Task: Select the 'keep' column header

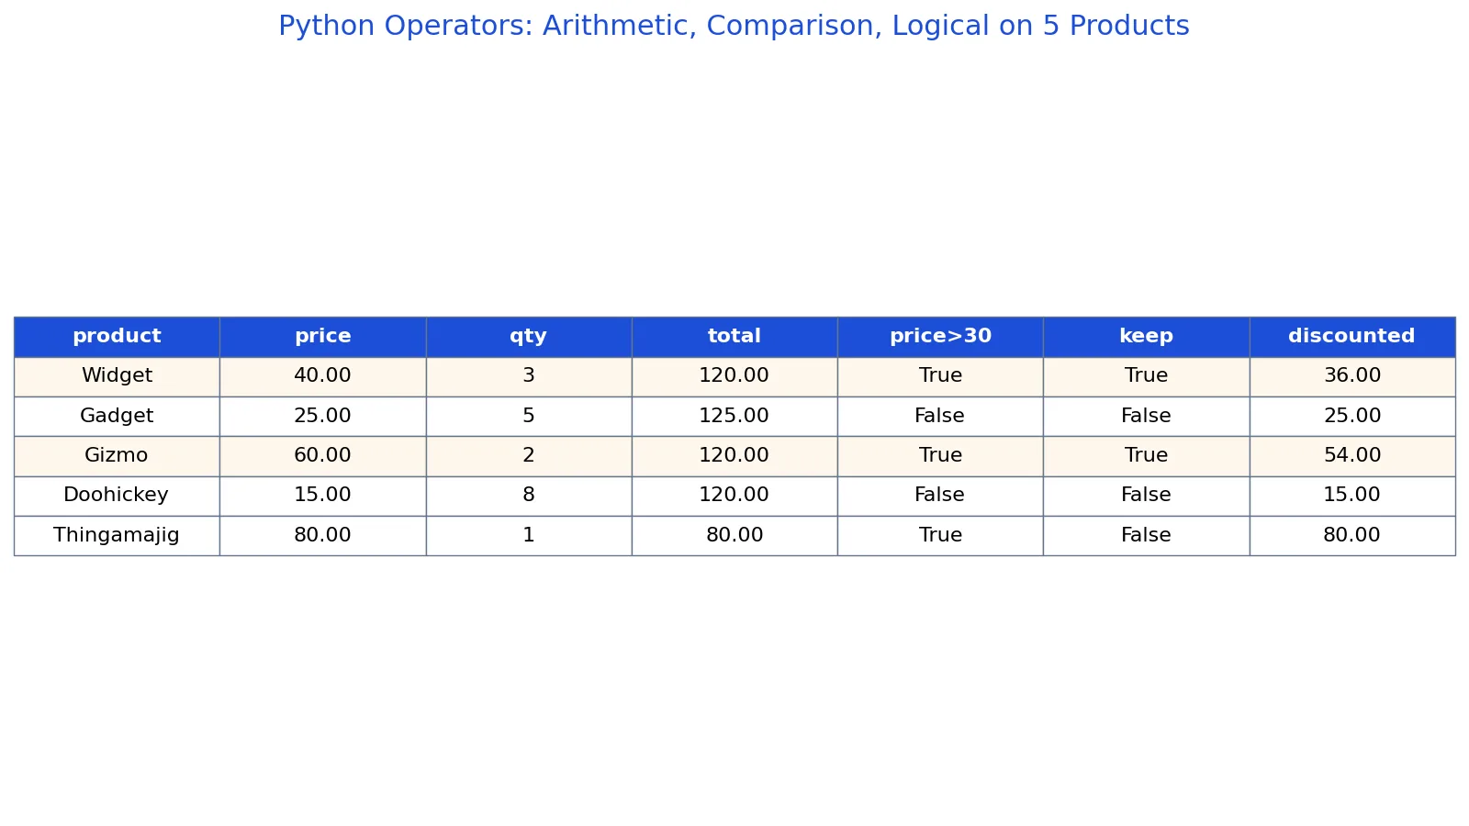Action: (x=1146, y=337)
